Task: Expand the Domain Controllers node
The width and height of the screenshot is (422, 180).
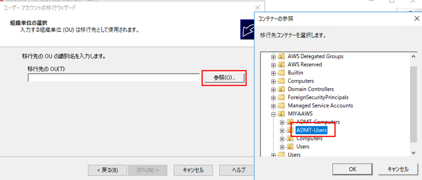Action: coord(273,89)
